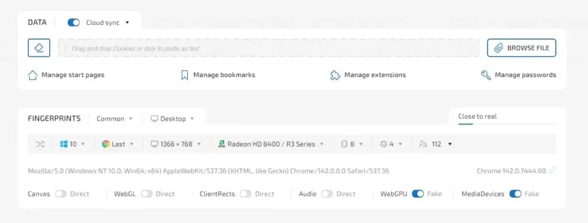Screen dimensions: 588x223
Task: Click the Canvas label text
Action: pos(38,194)
